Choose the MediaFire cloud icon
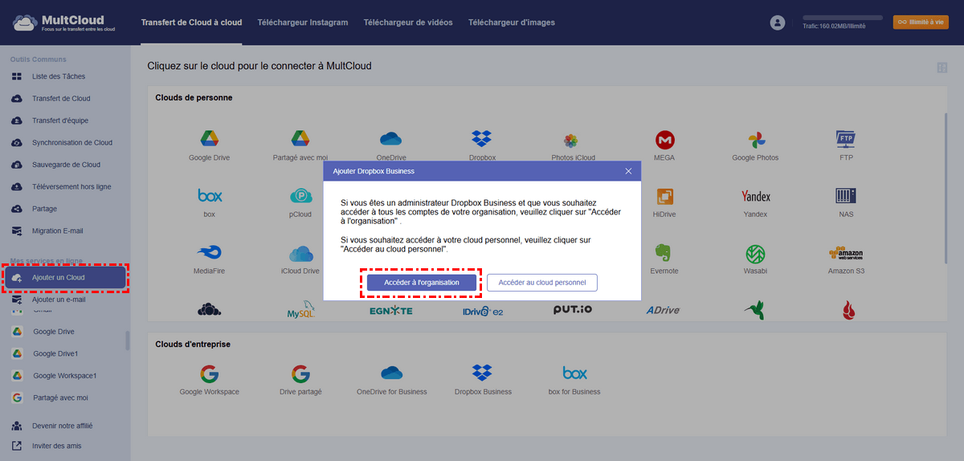964x461 pixels. [x=210, y=253]
